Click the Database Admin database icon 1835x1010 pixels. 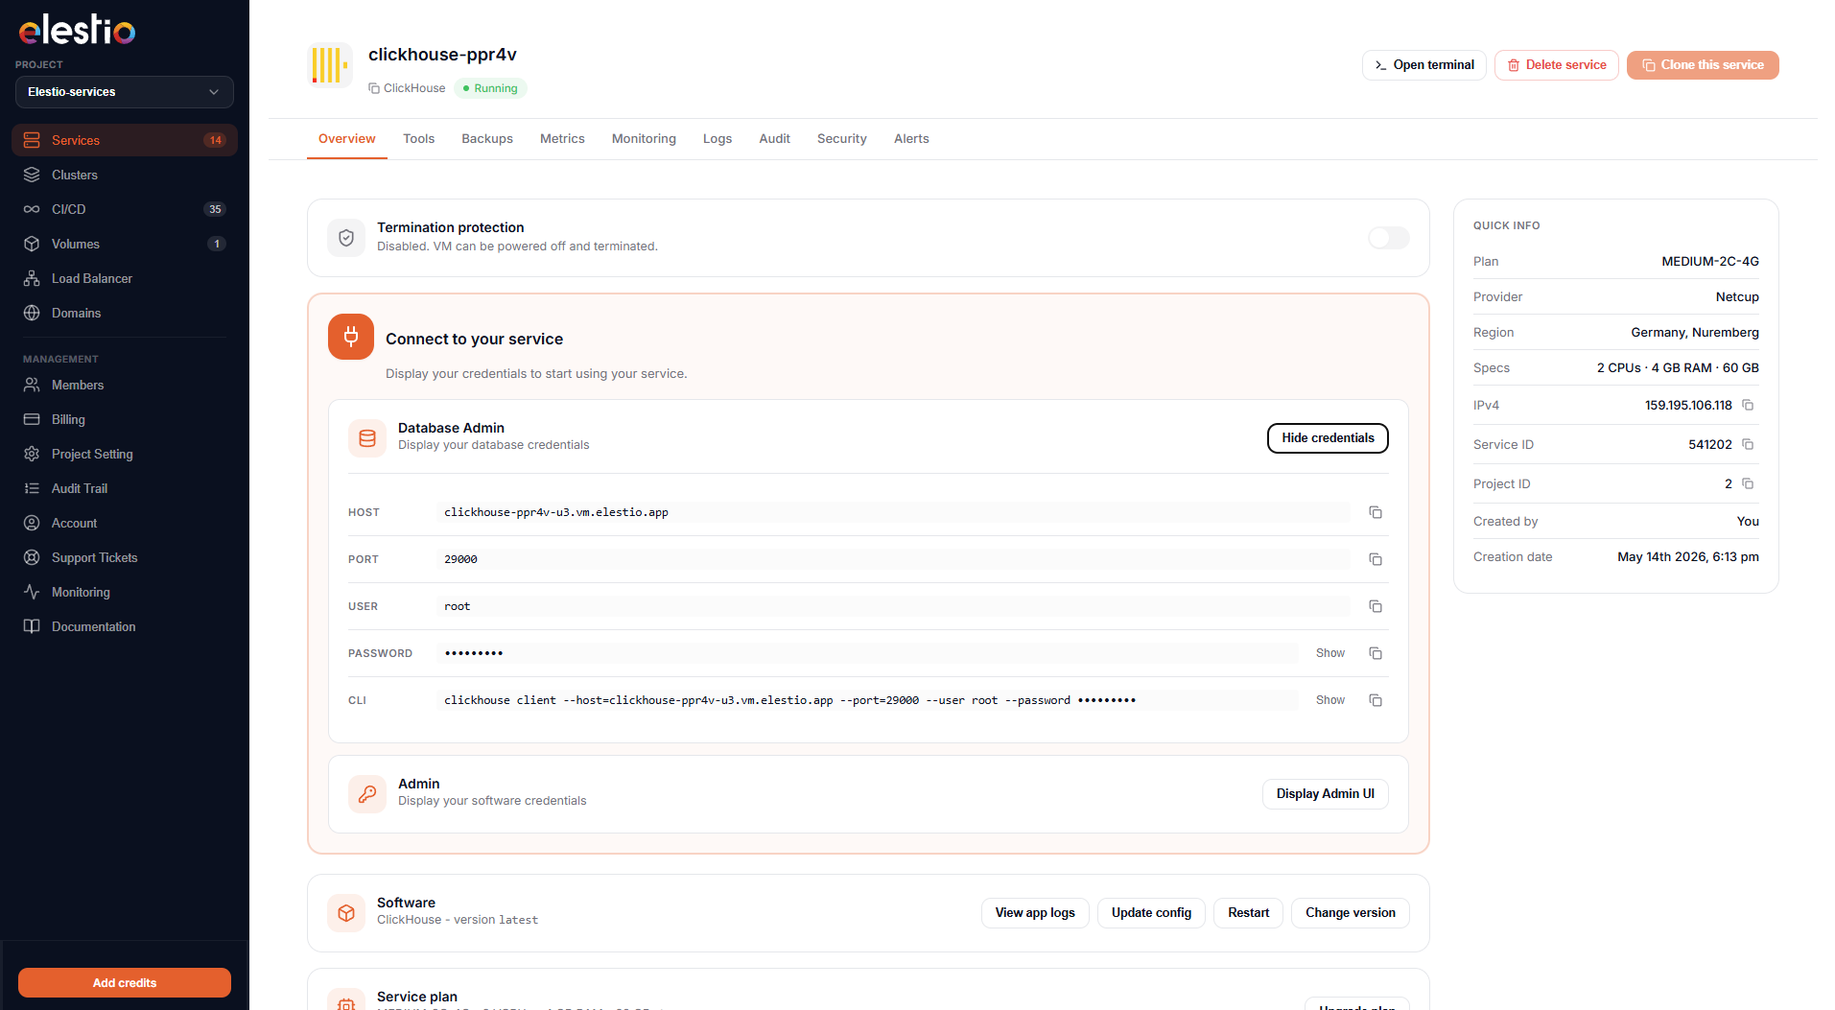(x=367, y=438)
